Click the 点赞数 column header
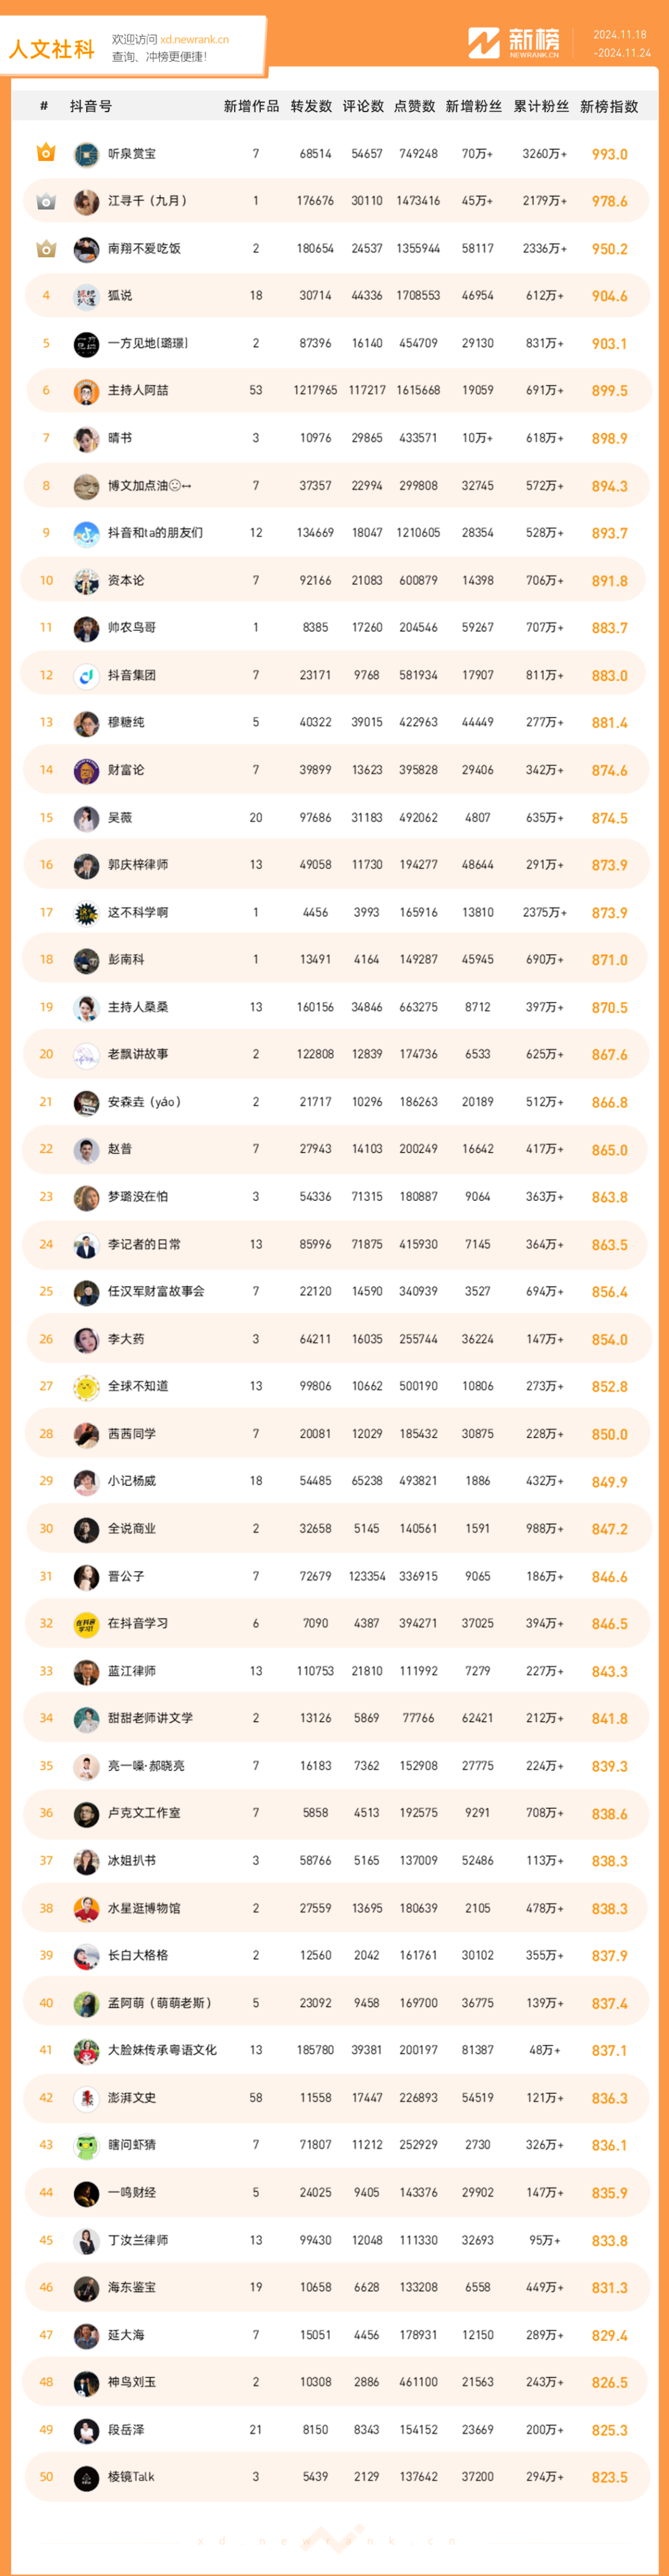Screen dimensions: 669x2576 pyautogui.click(x=414, y=106)
